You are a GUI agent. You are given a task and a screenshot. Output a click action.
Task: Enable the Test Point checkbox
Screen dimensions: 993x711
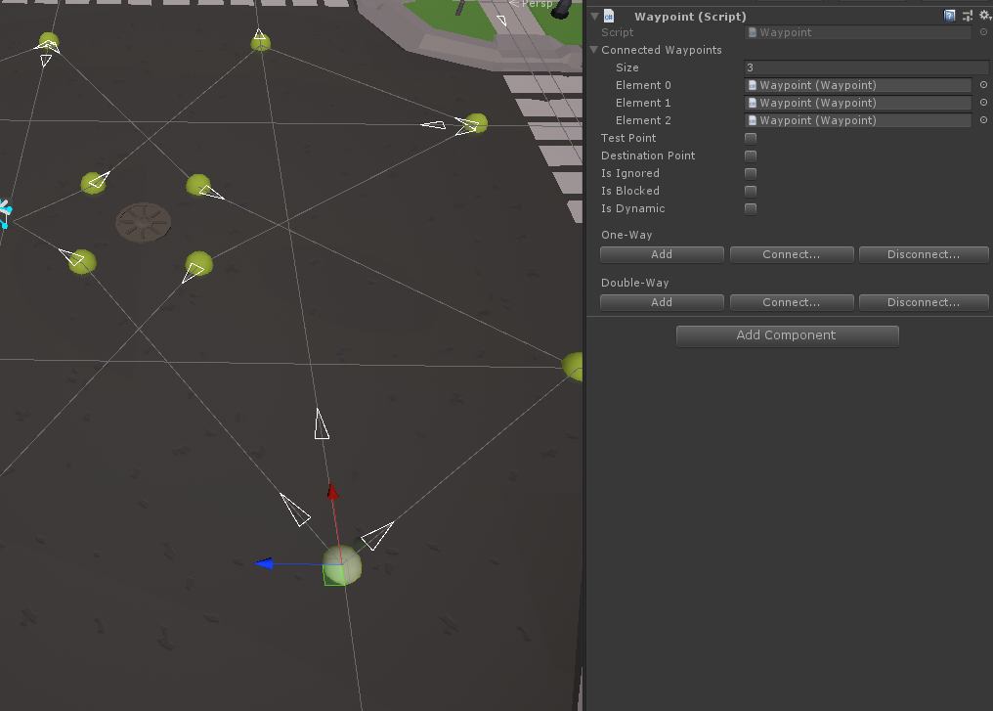tap(750, 138)
